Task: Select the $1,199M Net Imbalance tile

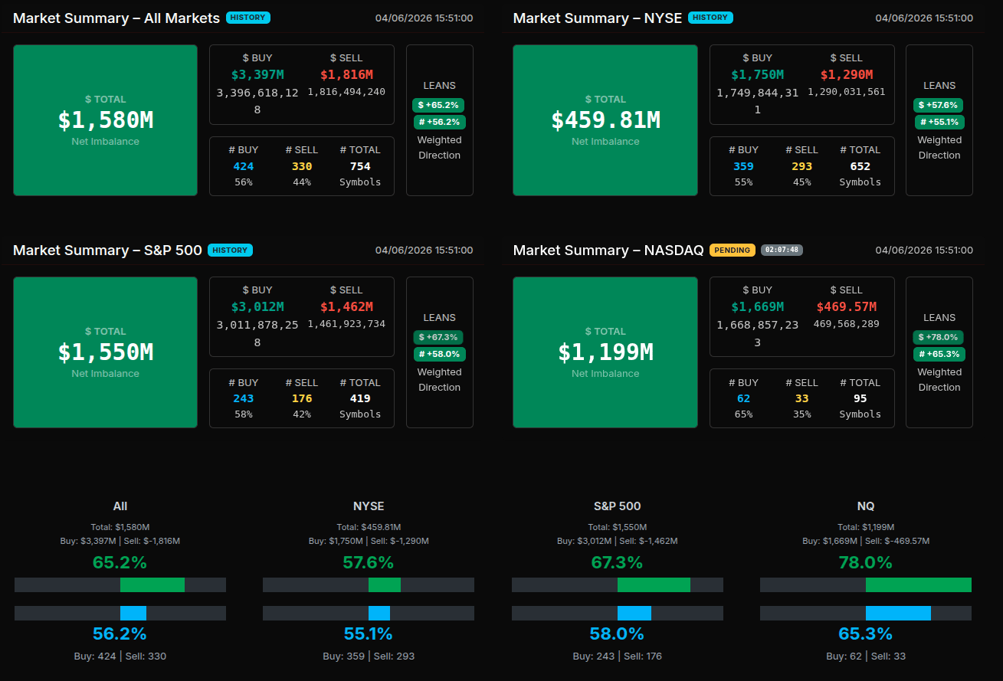Action: 605,352
